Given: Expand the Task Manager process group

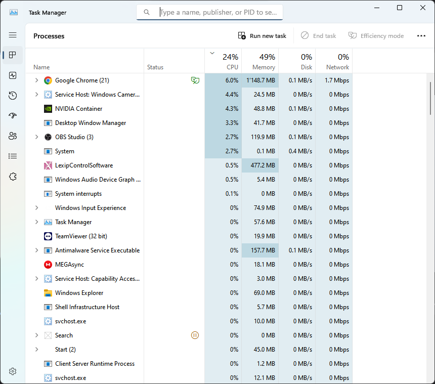Looking at the screenshot, I should (36, 222).
